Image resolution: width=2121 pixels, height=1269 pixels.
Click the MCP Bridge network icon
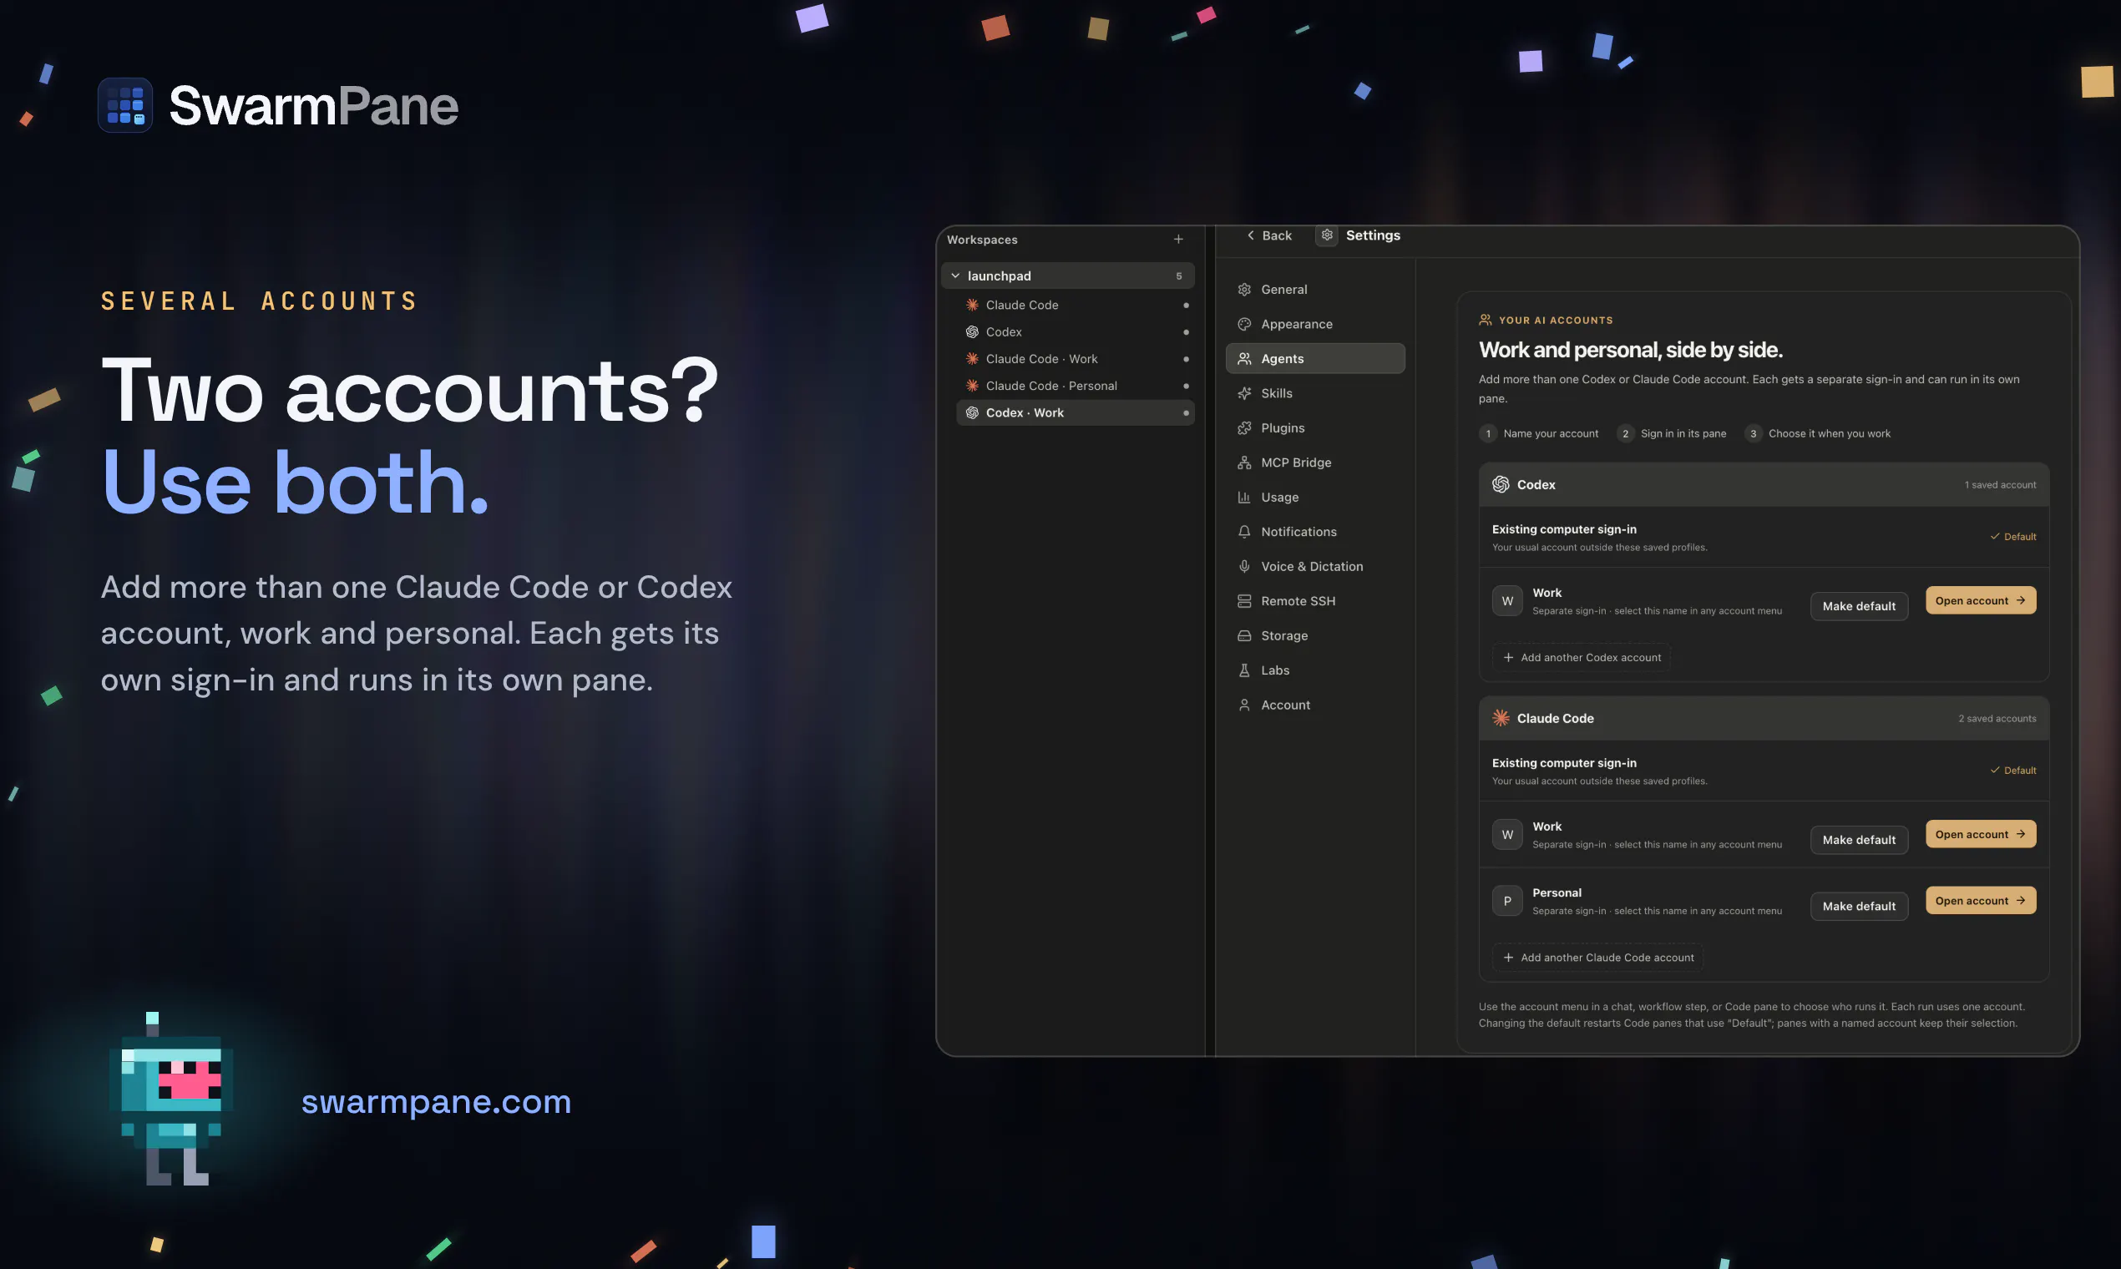pos(1244,463)
